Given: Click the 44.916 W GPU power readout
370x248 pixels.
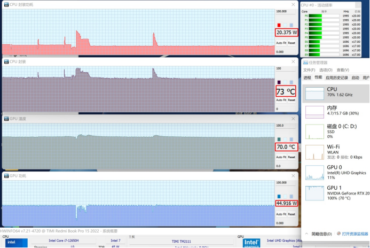Looking at the screenshot, I should tap(287, 203).
